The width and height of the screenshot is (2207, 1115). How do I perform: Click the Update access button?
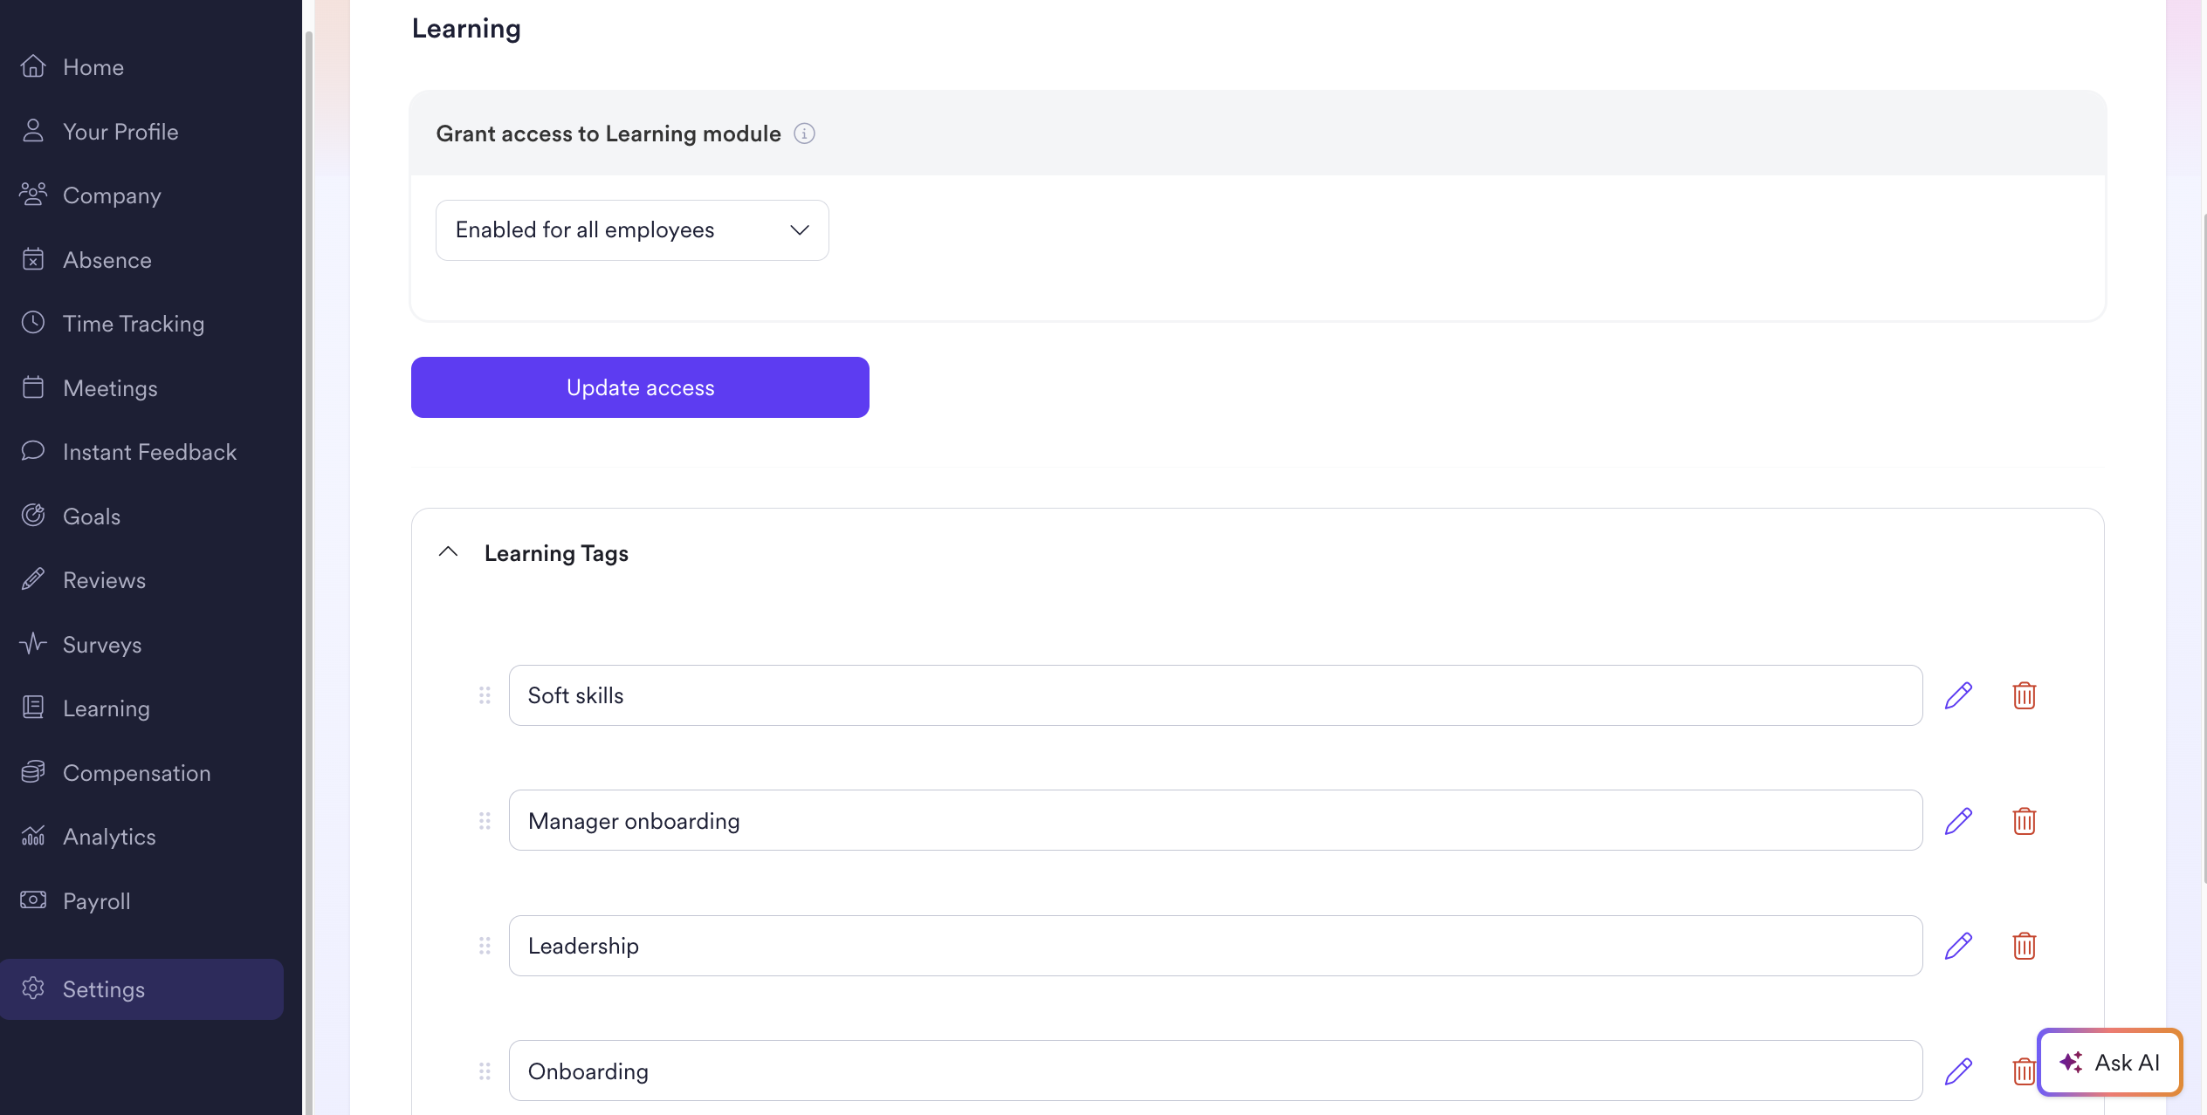[640, 387]
